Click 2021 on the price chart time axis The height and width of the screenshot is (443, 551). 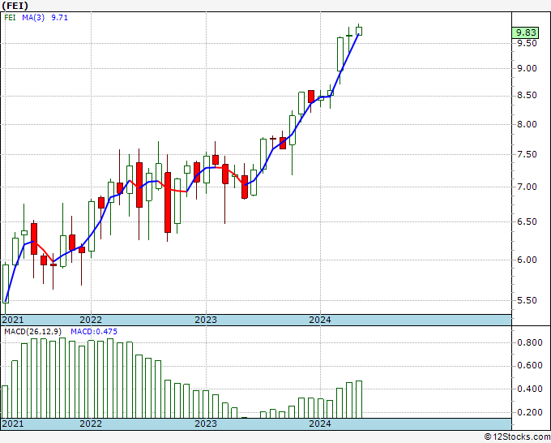[x=13, y=320]
